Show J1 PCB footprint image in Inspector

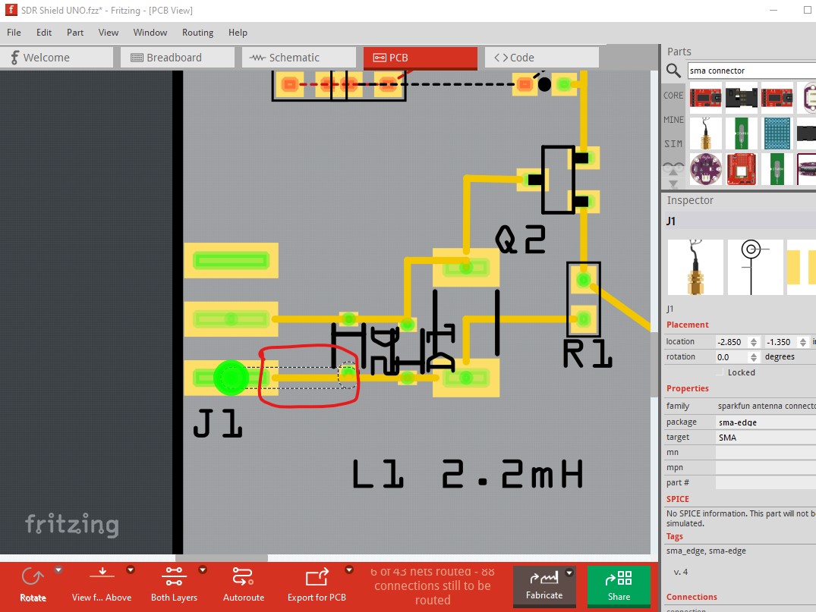(x=802, y=267)
